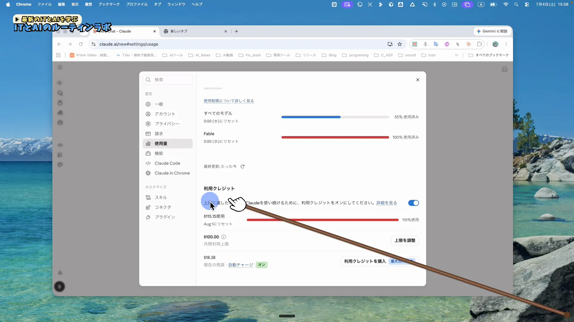The height and width of the screenshot is (322, 574).
Task: Open the コネクタ customization section
Action: (168, 207)
